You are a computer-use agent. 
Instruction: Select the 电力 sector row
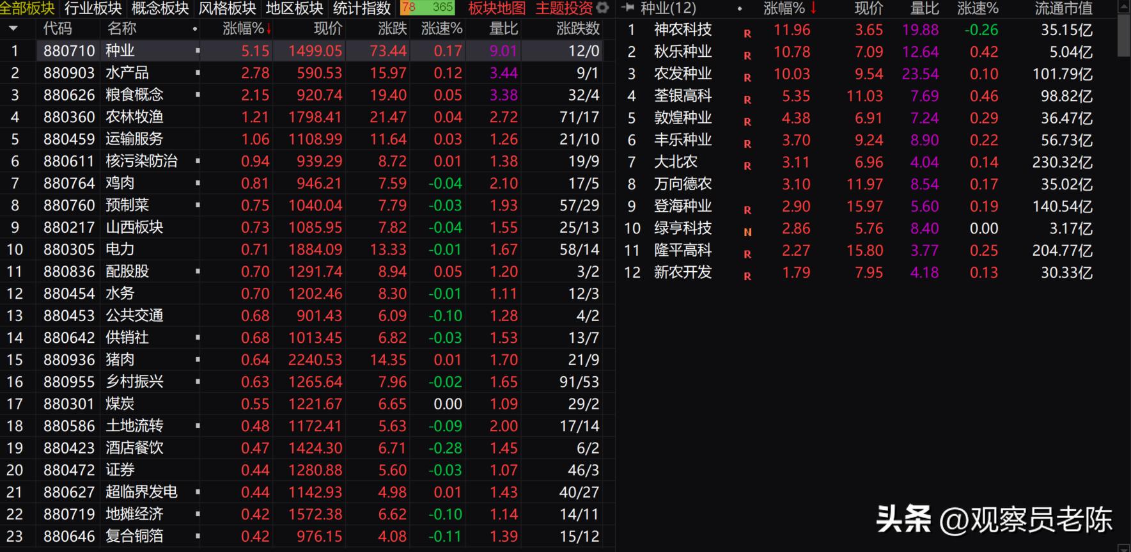(307, 249)
